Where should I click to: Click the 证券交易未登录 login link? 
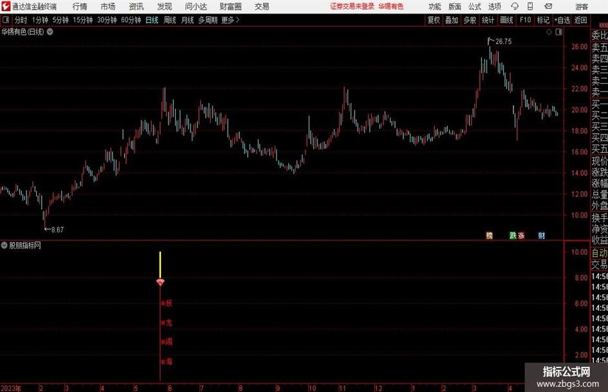click(x=352, y=6)
